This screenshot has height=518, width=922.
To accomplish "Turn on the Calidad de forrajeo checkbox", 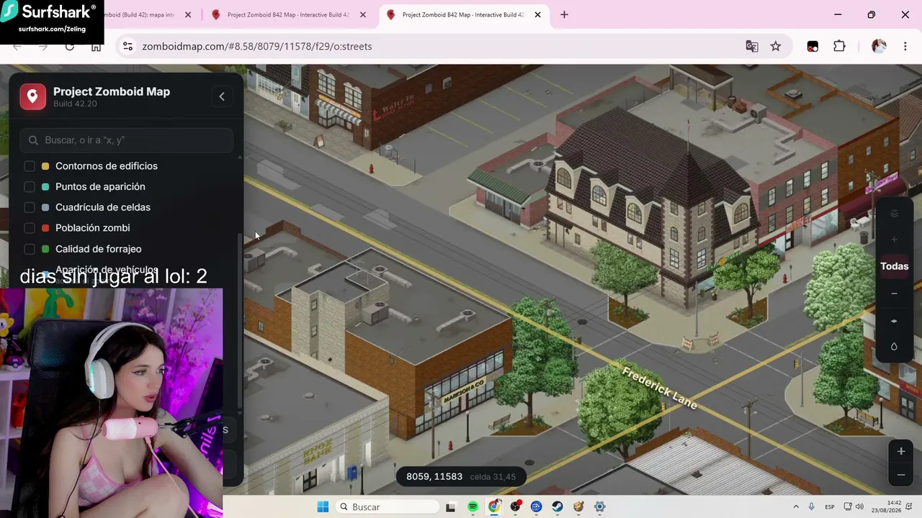I will (x=30, y=249).
